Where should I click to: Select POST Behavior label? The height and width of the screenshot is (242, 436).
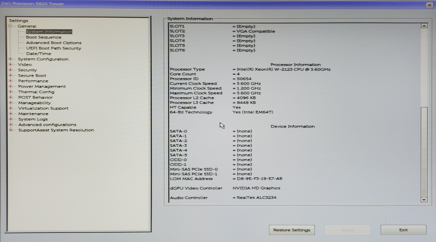point(35,97)
